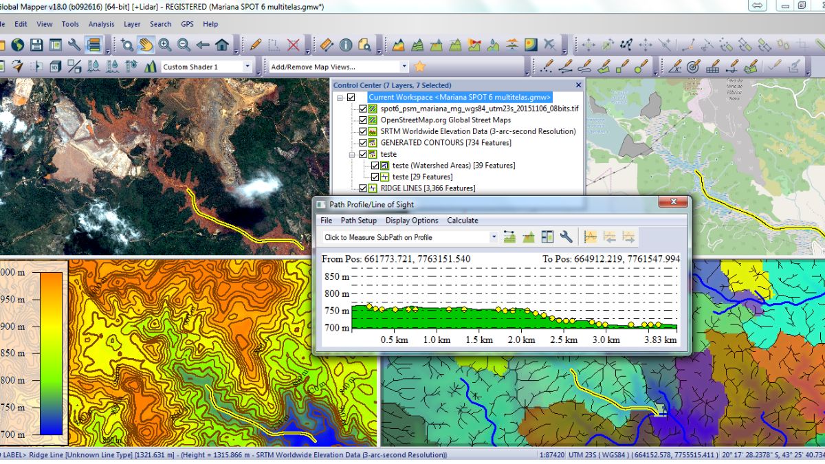Click the wrench settings icon in Path Profile
Image resolution: width=825 pixels, height=464 pixels.
pos(566,236)
